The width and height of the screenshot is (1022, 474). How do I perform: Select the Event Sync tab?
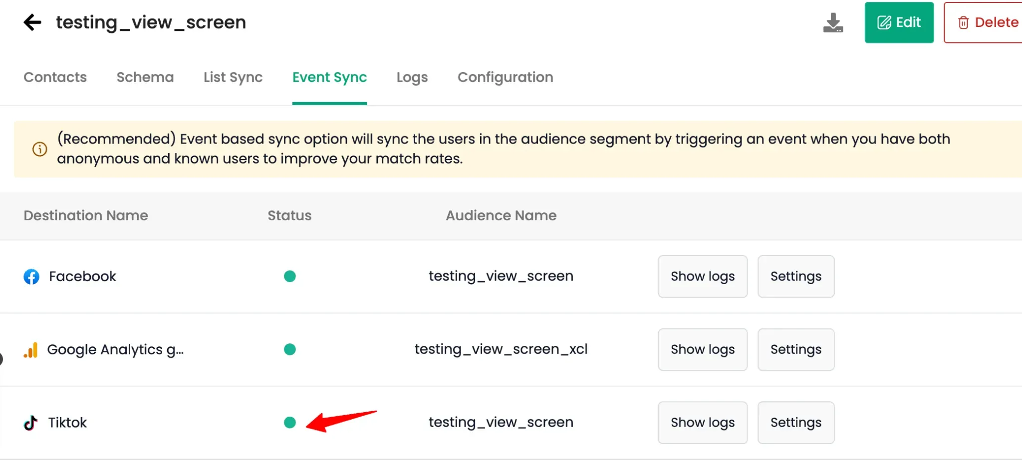coord(329,77)
